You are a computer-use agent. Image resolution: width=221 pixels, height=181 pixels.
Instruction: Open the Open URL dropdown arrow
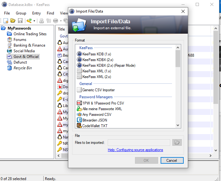click(61, 21)
